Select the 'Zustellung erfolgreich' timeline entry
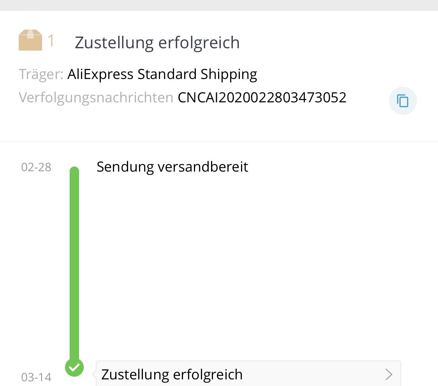The image size is (438, 386). [x=172, y=374]
